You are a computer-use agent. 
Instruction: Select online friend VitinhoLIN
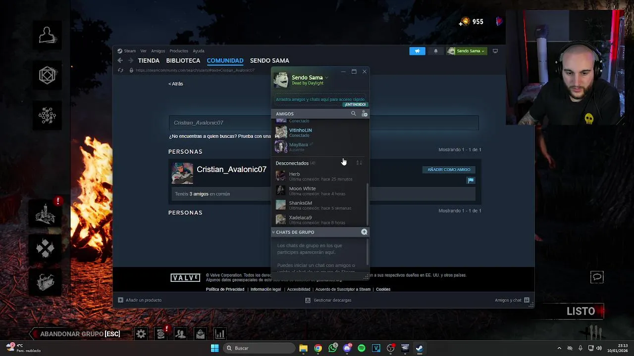coord(320,133)
